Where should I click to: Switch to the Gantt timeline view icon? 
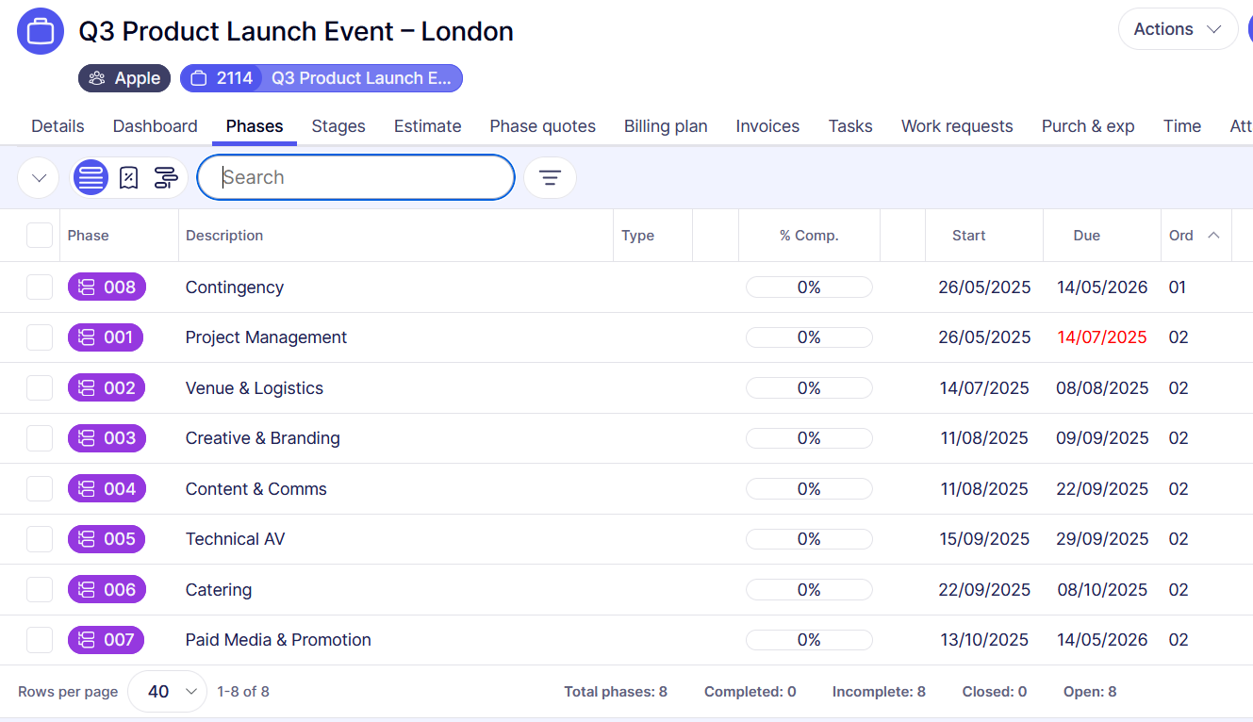[x=166, y=177]
